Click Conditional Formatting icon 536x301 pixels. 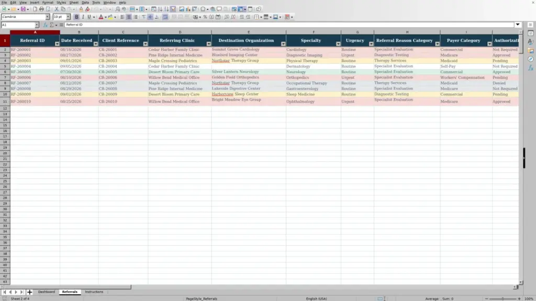tap(287, 17)
